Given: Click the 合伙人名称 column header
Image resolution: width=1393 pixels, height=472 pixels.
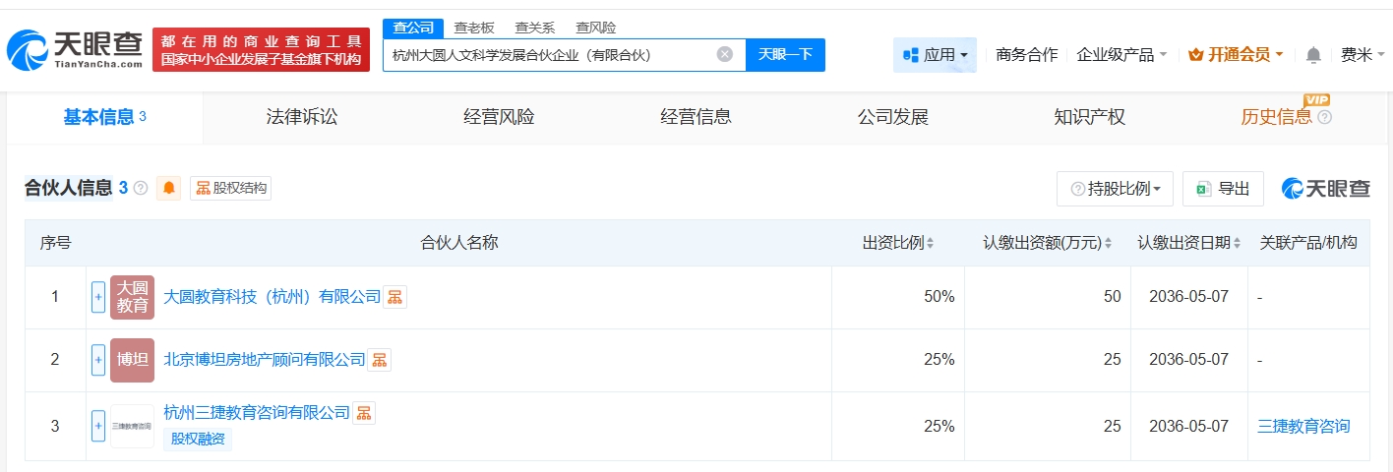Looking at the screenshot, I should [459, 243].
